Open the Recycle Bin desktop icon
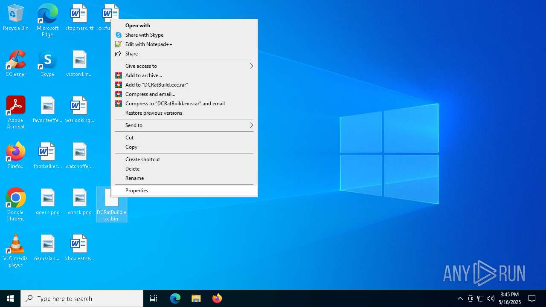This screenshot has width=546, height=307. [16, 18]
